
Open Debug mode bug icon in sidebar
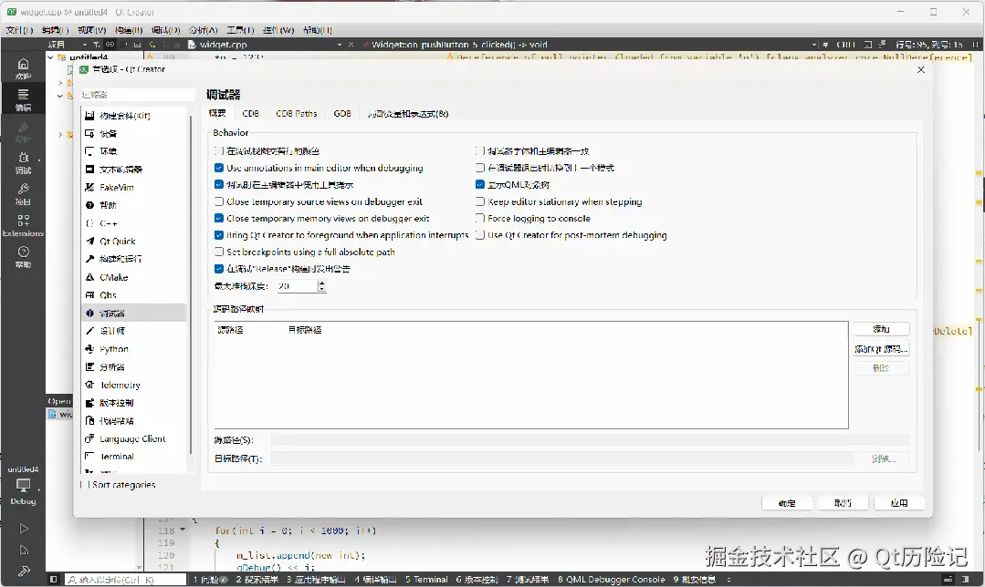point(23,162)
